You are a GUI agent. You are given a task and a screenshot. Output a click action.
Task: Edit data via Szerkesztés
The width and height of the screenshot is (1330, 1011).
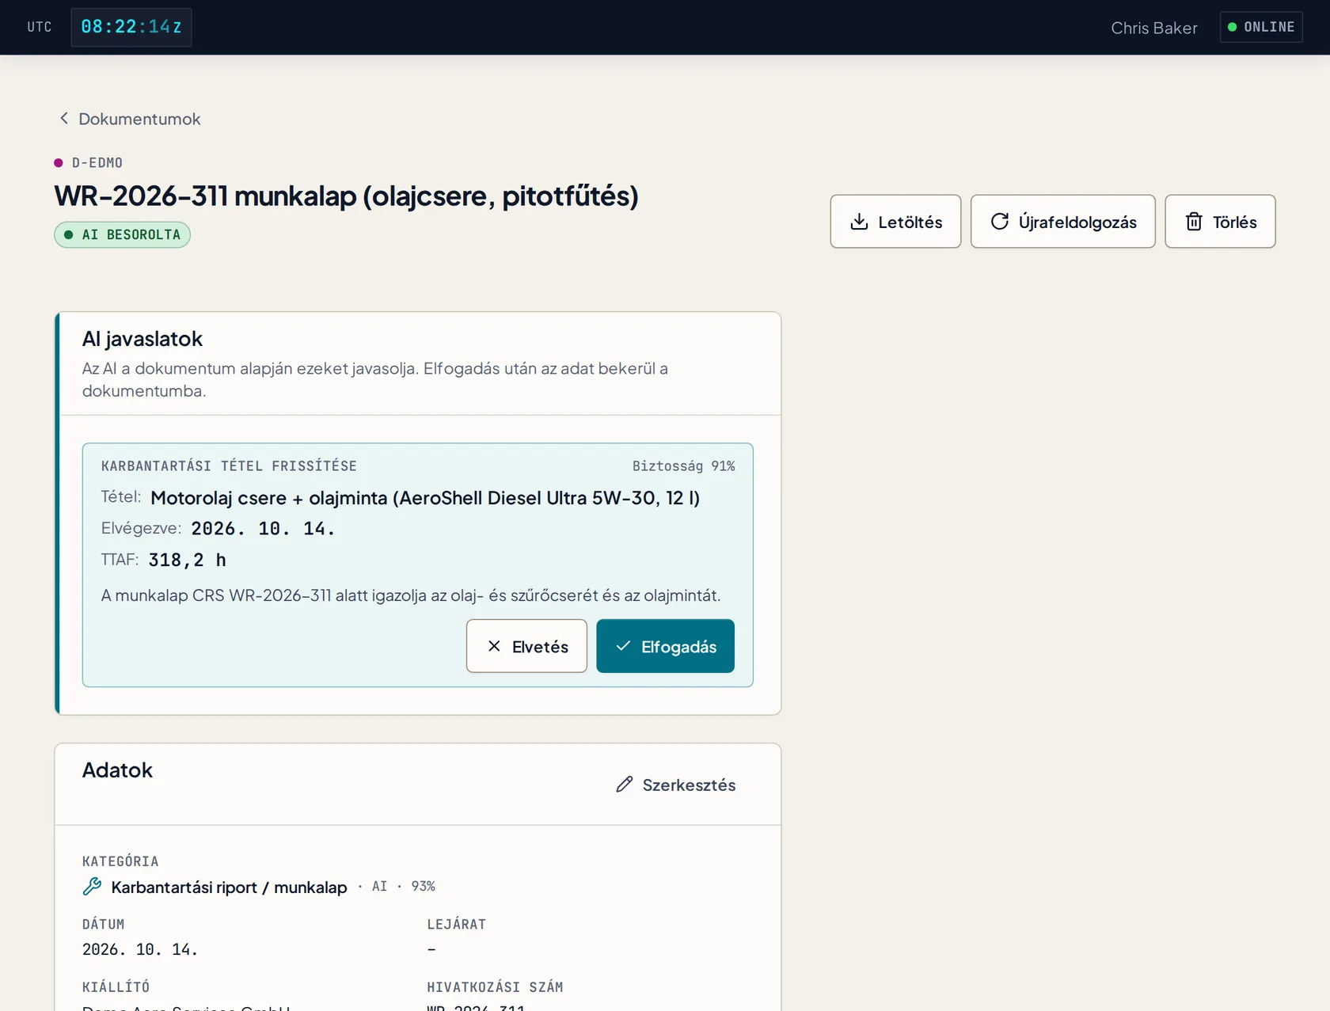point(676,785)
